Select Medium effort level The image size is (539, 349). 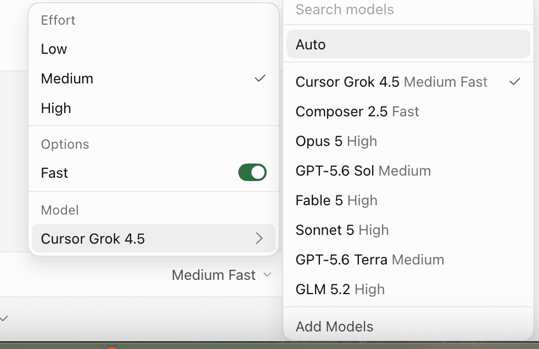click(x=153, y=78)
